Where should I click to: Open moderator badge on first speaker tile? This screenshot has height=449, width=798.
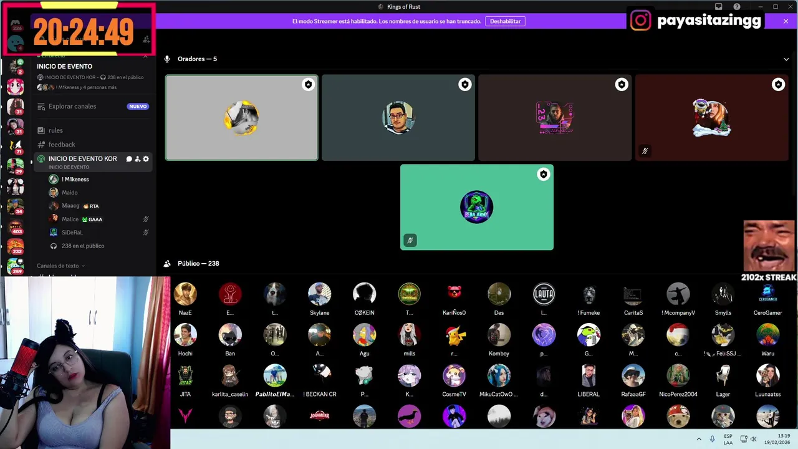tap(308, 85)
